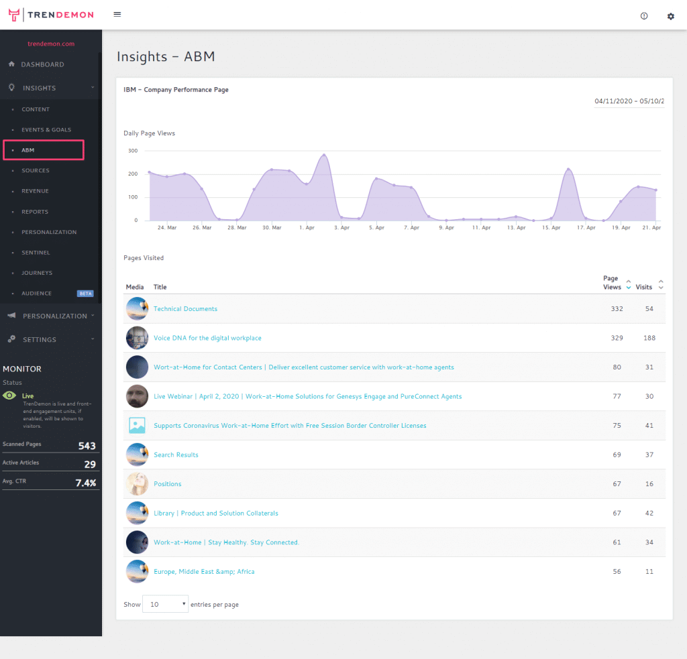Open the Content insights page
Viewport: 687px width, 659px height.
(36, 109)
